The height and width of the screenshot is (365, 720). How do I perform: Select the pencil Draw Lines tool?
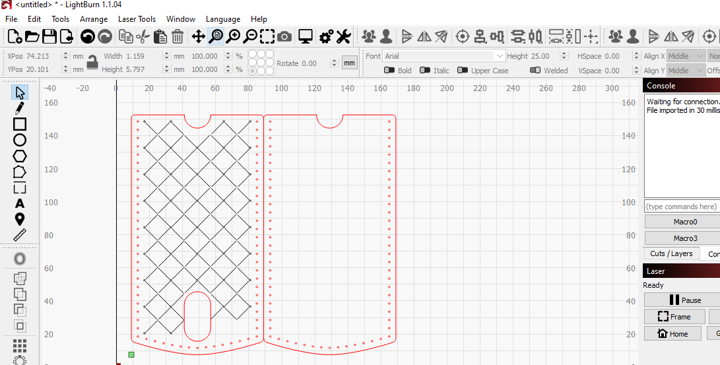pos(20,108)
